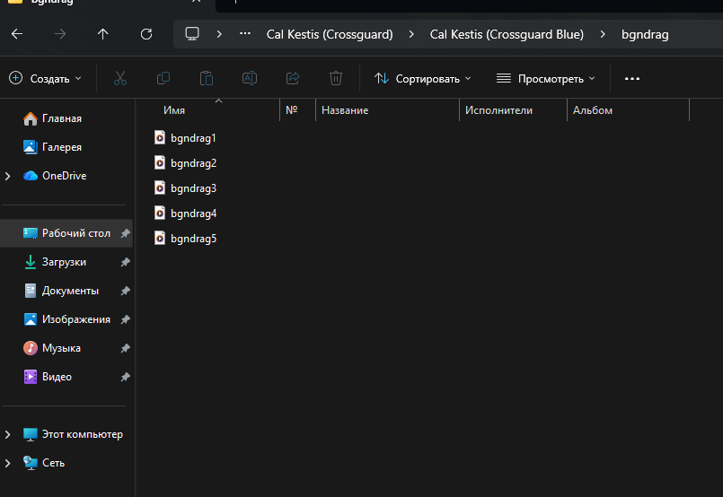Click the Refresh icon in navigation bar
The height and width of the screenshot is (497, 723).
click(146, 34)
